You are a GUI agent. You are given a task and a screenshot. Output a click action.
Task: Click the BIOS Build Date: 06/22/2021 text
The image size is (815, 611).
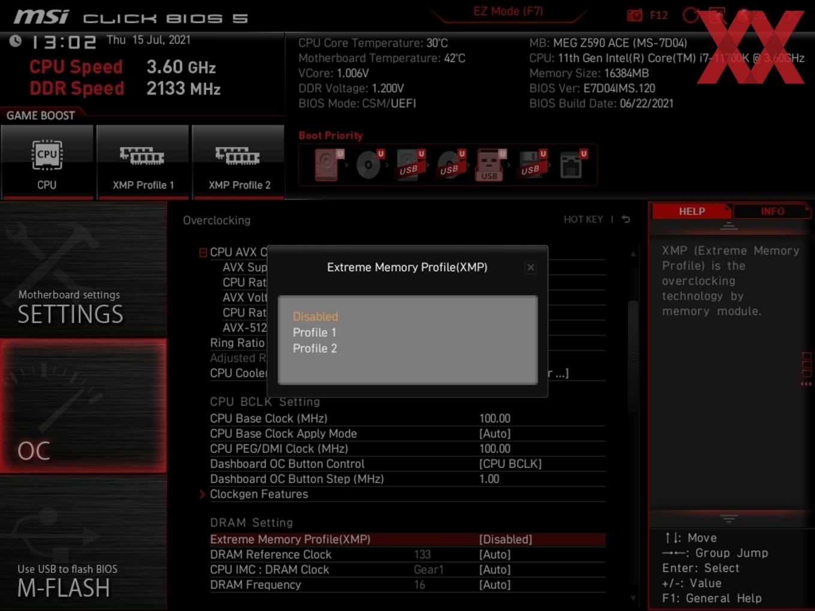tap(601, 103)
